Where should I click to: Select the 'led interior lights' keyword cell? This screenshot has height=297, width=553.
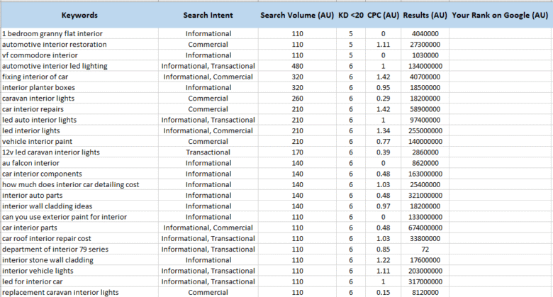(79, 131)
